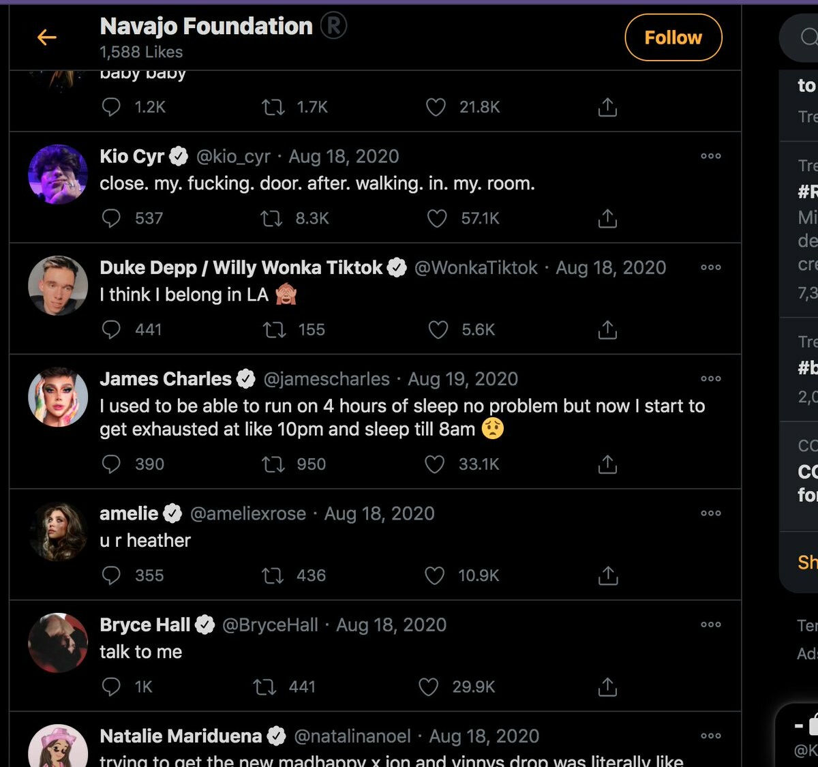
Task: Share Bryce Hall's tweet
Action: 607,687
